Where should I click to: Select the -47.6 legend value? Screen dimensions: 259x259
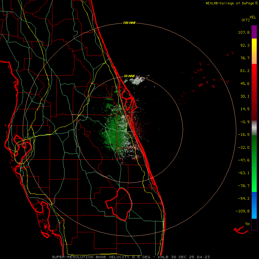(244, 160)
